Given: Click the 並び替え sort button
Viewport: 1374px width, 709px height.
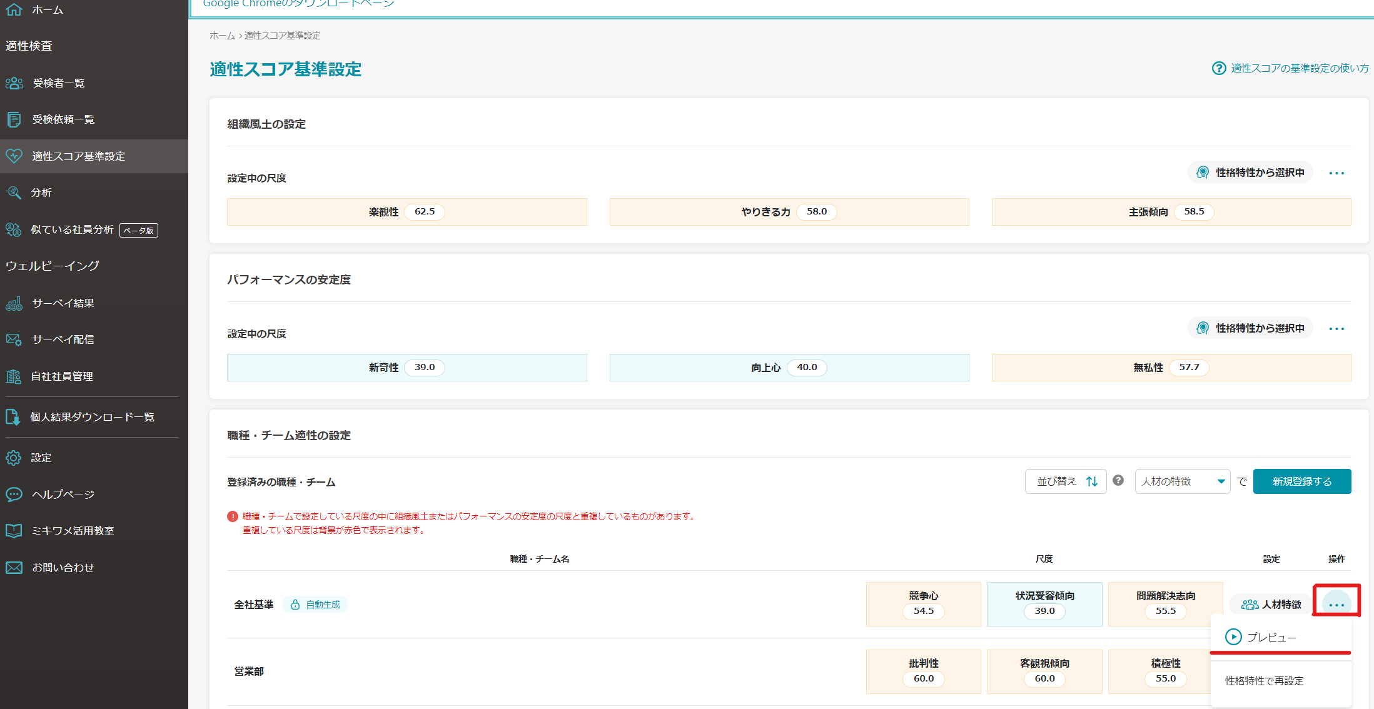Looking at the screenshot, I should (1066, 481).
